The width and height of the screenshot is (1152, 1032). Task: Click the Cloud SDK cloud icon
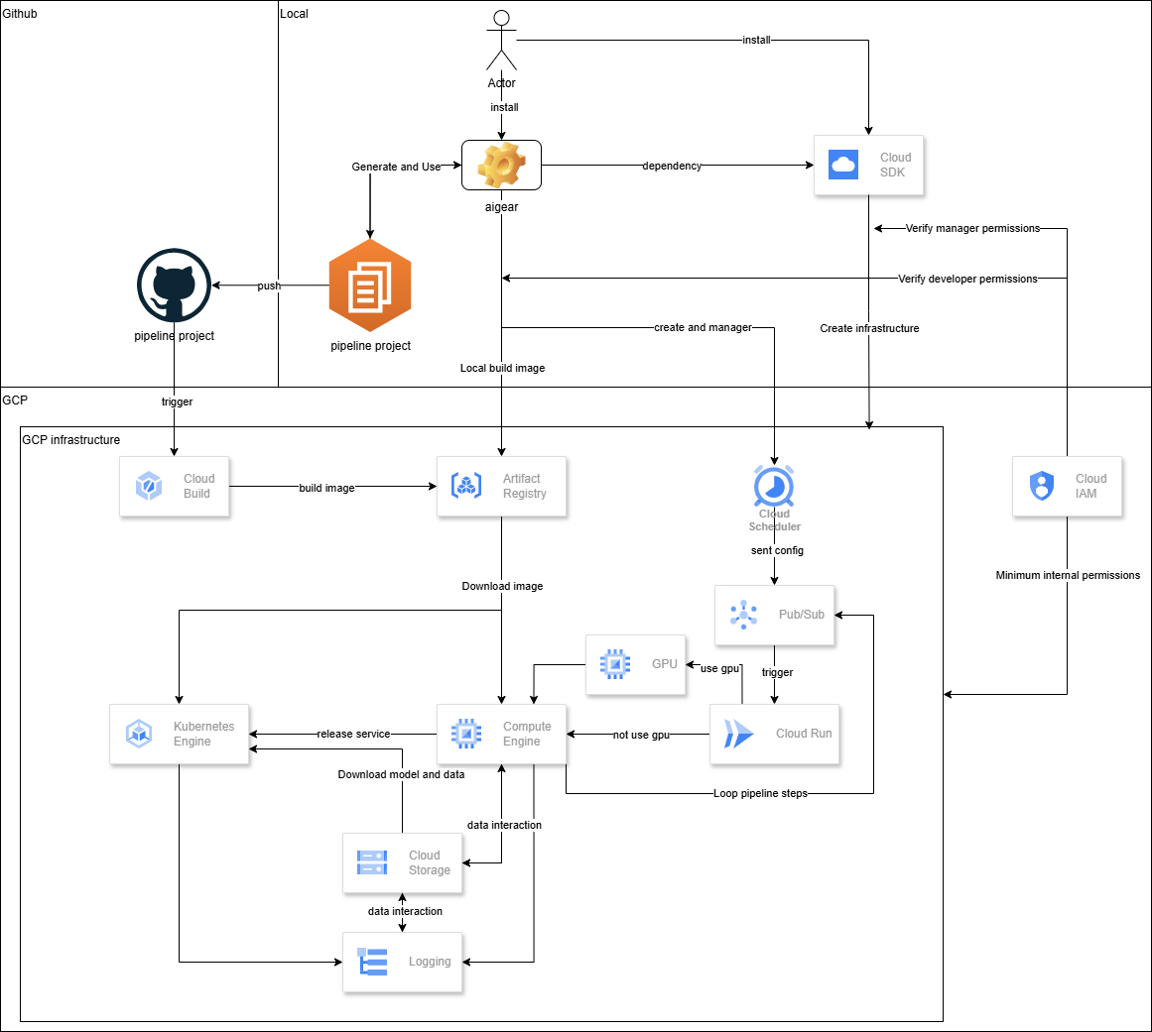tap(842, 165)
